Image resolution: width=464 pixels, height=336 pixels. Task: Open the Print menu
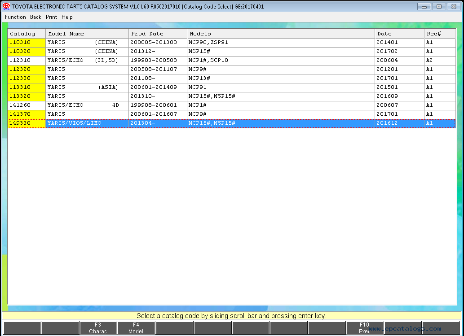pyautogui.click(x=51, y=17)
